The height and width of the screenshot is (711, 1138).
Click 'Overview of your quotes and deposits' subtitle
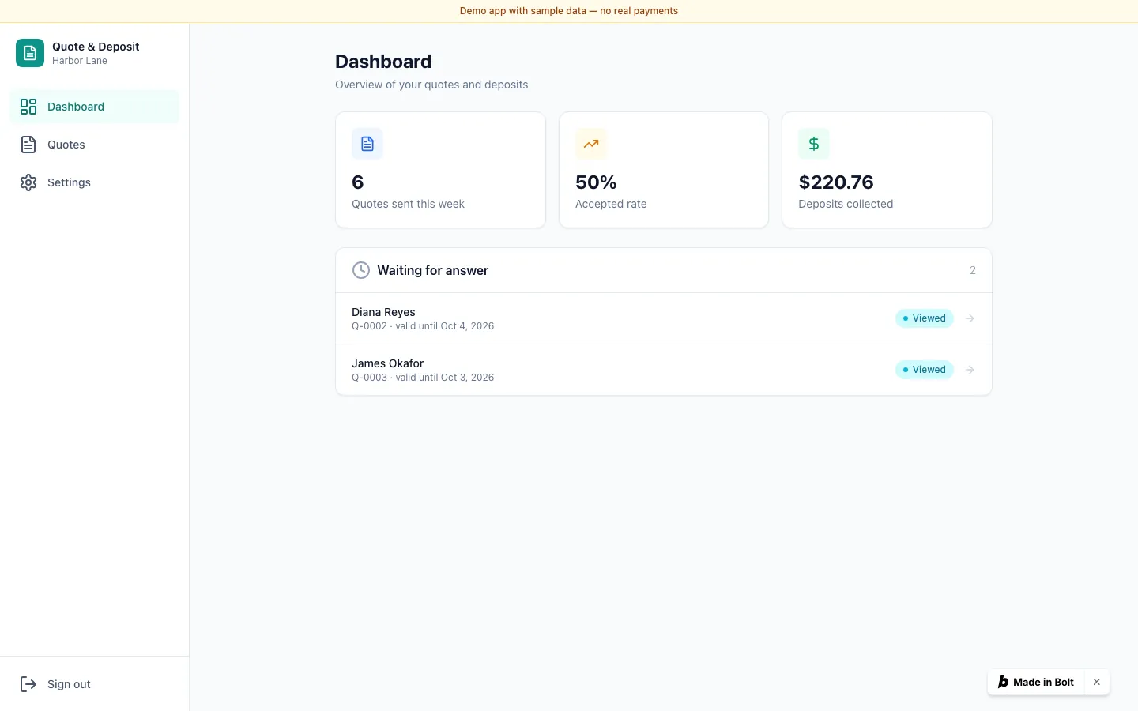pyautogui.click(x=431, y=85)
